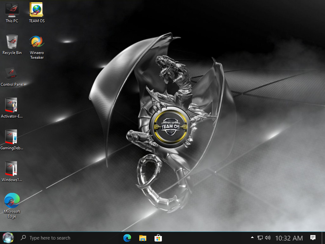Open Microsoft Store from the taskbar
The width and height of the screenshot is (325, 244).
coord(158,238)
